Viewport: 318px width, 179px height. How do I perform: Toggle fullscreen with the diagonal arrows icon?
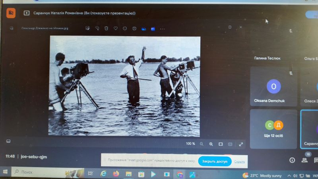[x=241, y=144]
